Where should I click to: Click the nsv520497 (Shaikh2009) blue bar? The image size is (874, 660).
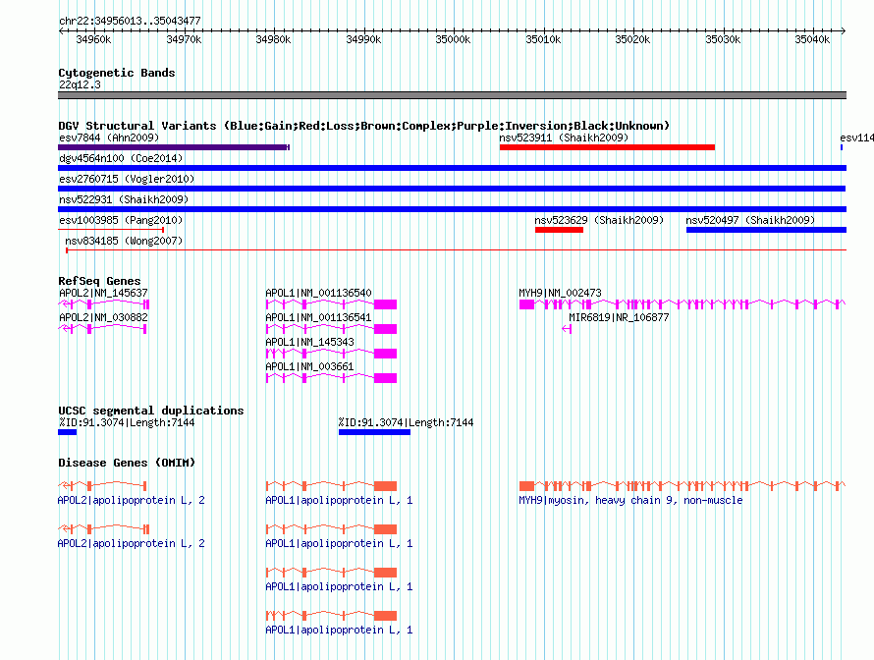click(766, 230)
